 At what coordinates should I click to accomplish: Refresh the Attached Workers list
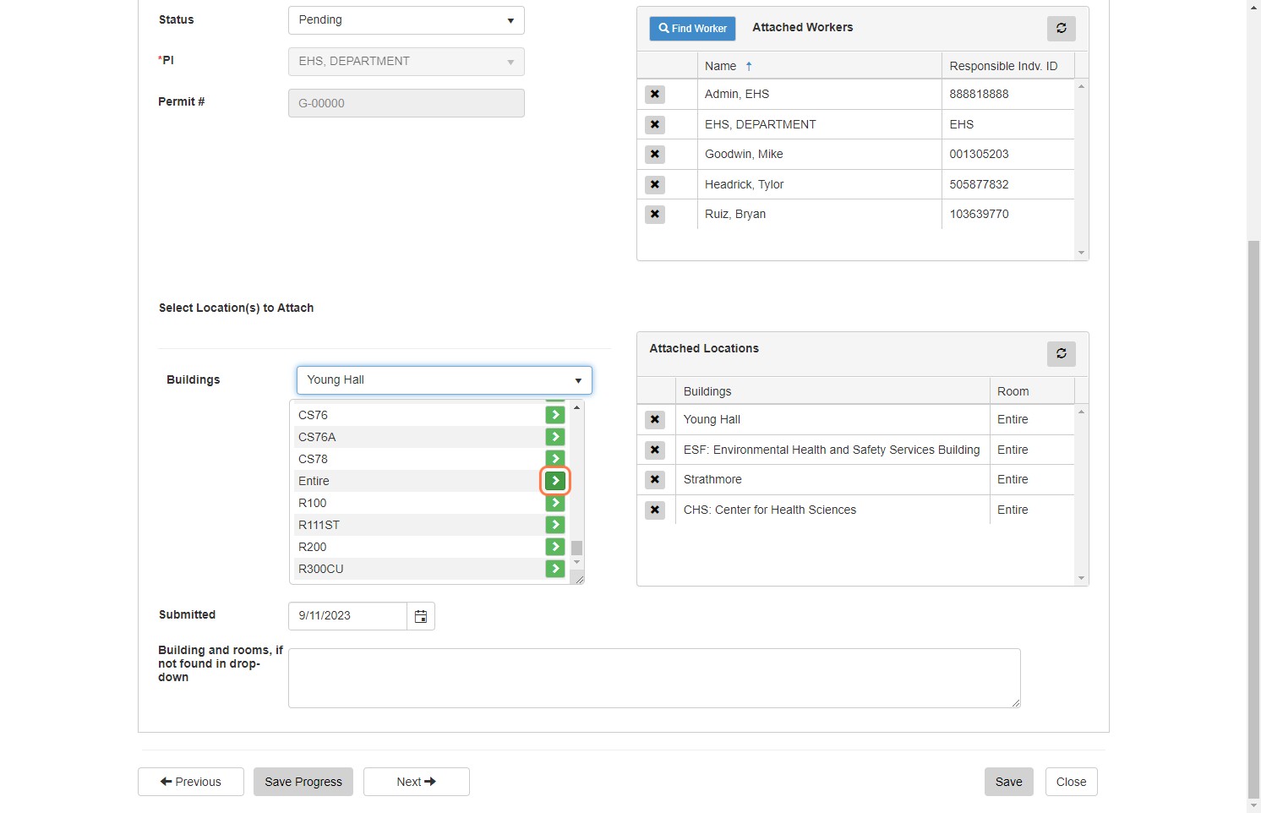click(1061, 28)
